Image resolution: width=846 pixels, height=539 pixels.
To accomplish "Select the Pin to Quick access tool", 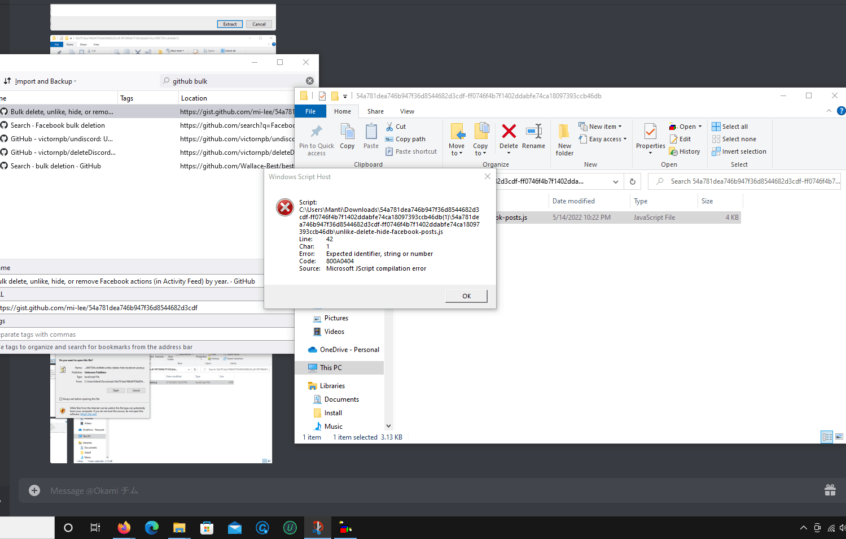I will [x=316, y=138].
